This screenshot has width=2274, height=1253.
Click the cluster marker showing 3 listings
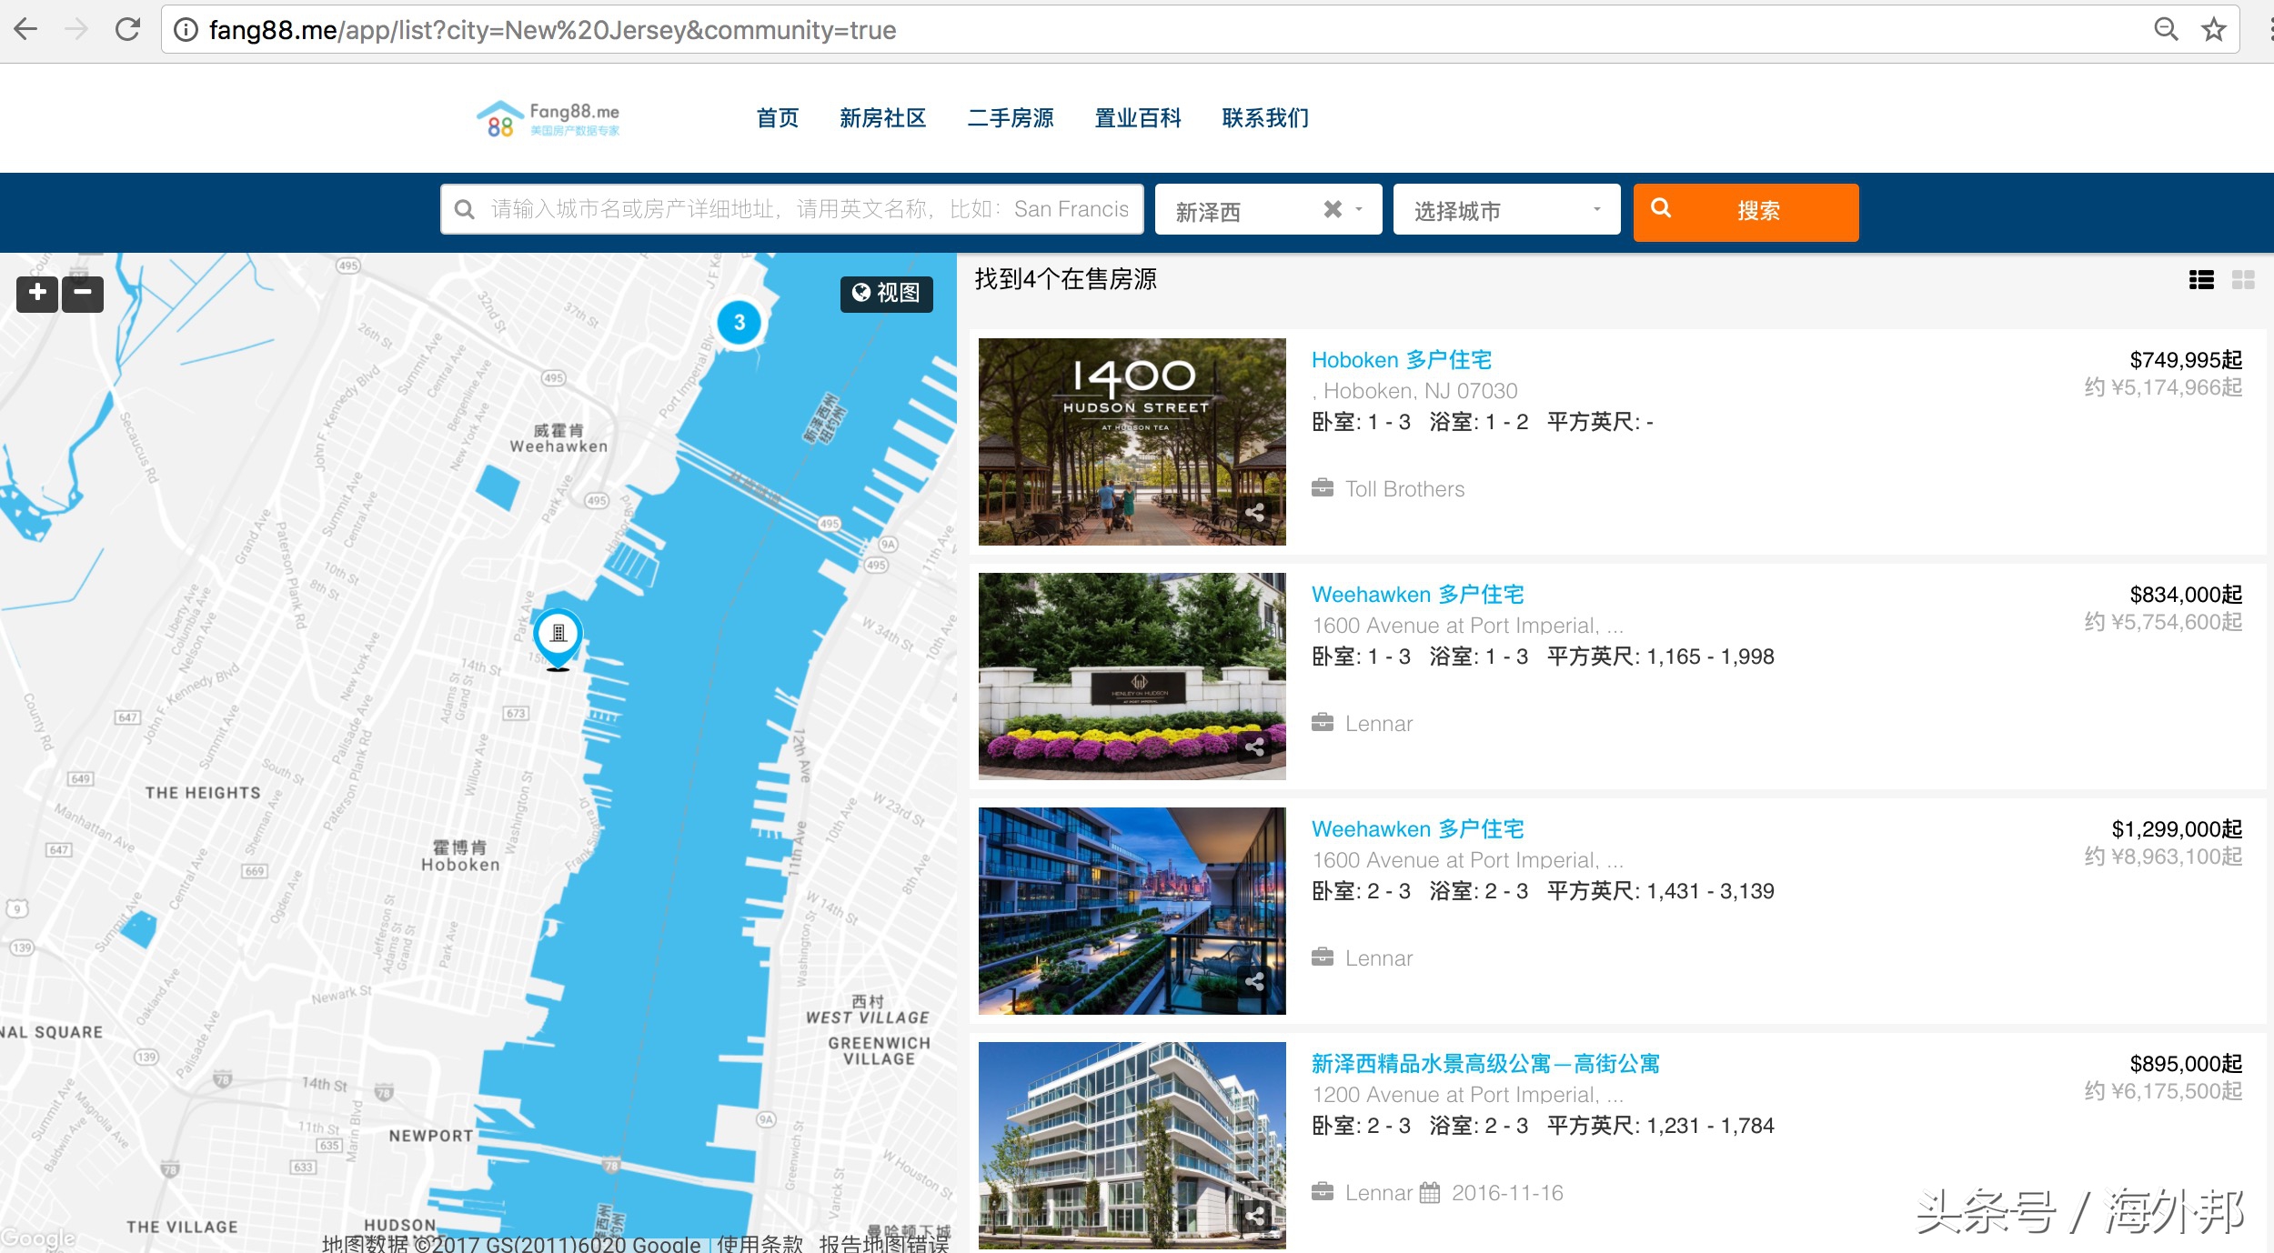point(739,323)
